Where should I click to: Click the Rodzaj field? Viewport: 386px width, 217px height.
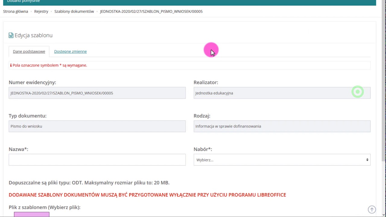(282, 126)
